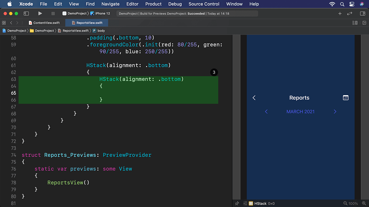Click HStack on line 61

(96, 65)
